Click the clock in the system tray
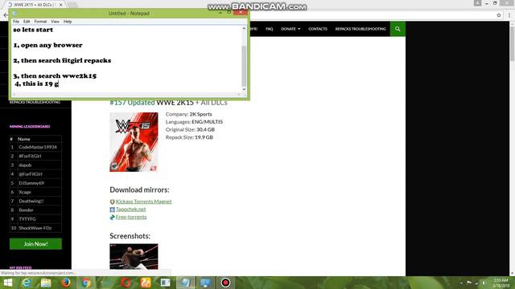Viewport: 515px width, 289px height. (501, 283)
